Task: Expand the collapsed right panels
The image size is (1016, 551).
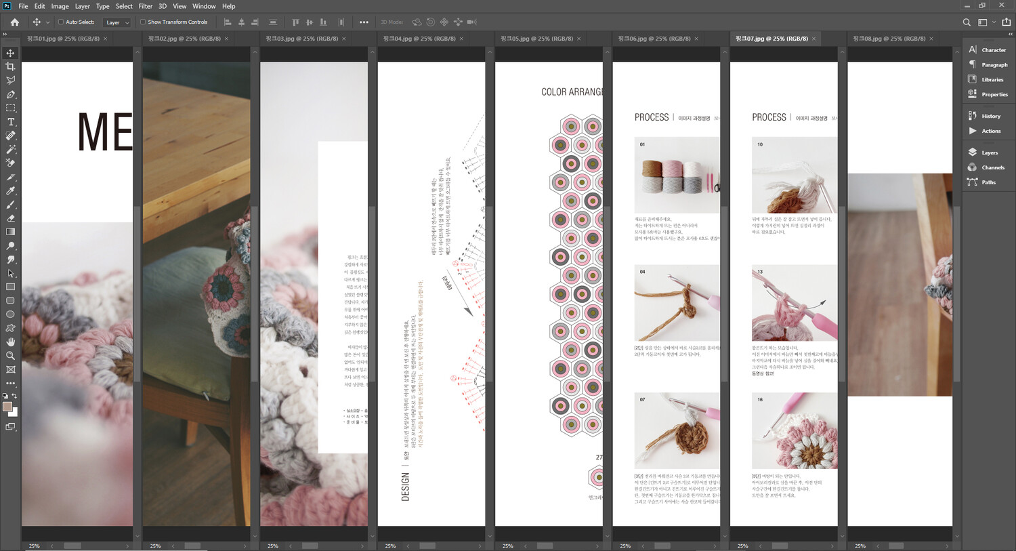Action: (x=1011, y=34)
